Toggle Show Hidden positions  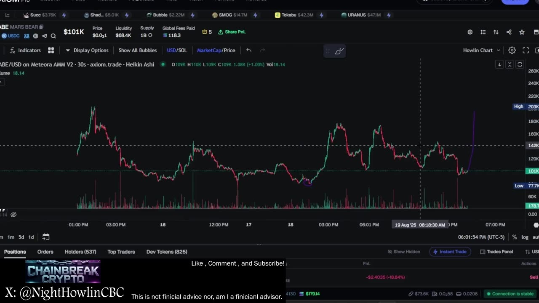point(403,252)
